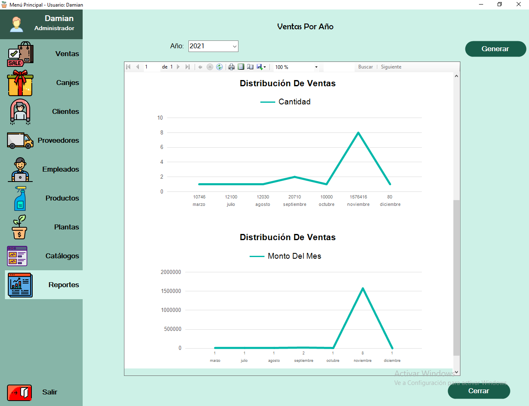Click the stop rendering icon
529x406 pixels.
210,67
